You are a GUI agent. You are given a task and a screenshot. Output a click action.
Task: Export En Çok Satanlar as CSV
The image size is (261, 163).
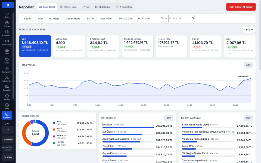click(248, 118)
